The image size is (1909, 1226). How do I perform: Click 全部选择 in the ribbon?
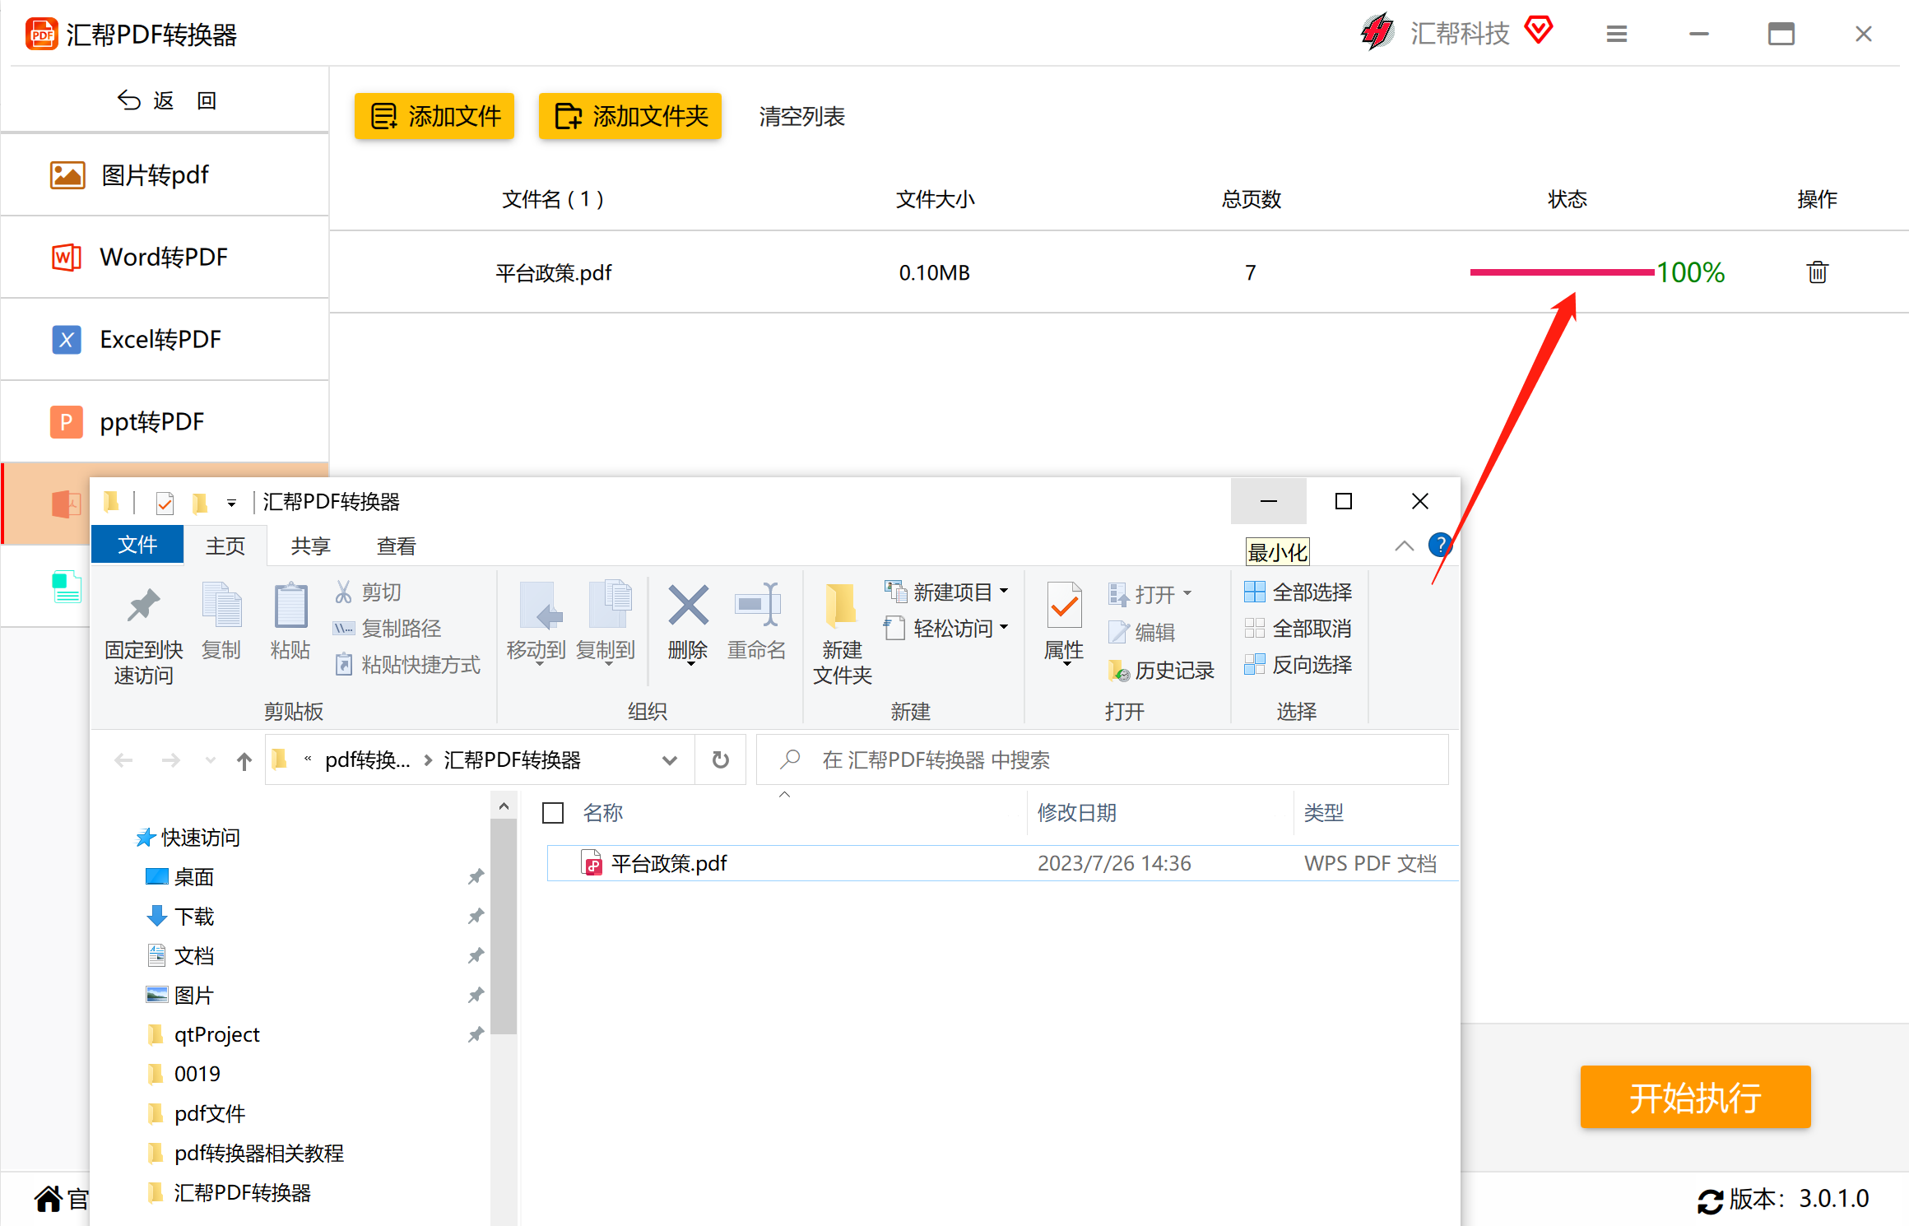coord(1298,592)
